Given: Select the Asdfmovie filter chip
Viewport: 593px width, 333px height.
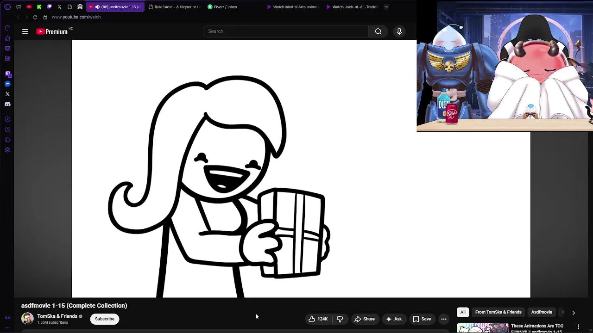Looking at the screenshot, I should pos(542,312).
